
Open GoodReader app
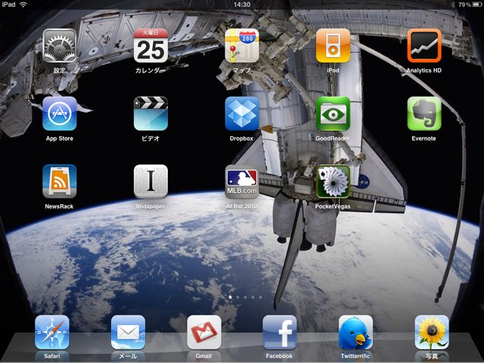333,113
